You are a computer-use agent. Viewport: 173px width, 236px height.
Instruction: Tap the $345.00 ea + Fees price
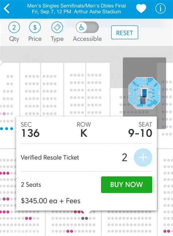51,201
